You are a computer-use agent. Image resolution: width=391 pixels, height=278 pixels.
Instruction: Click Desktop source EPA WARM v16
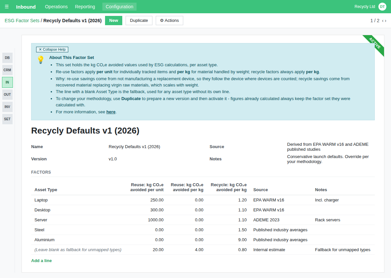click(x=268, y=210)
